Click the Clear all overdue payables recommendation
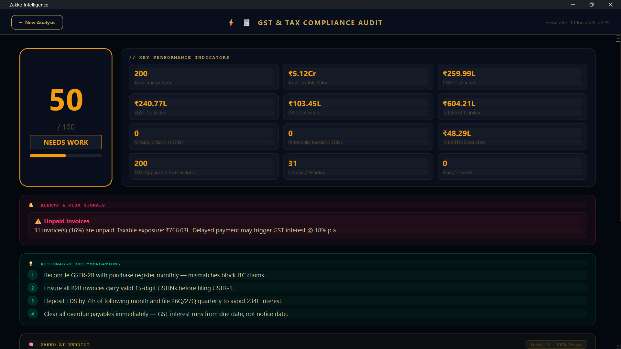This screenshot has width=621, height=349. click(x=166, y=314)
